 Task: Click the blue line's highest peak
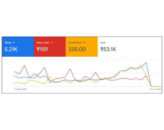(x=146, y=62)
